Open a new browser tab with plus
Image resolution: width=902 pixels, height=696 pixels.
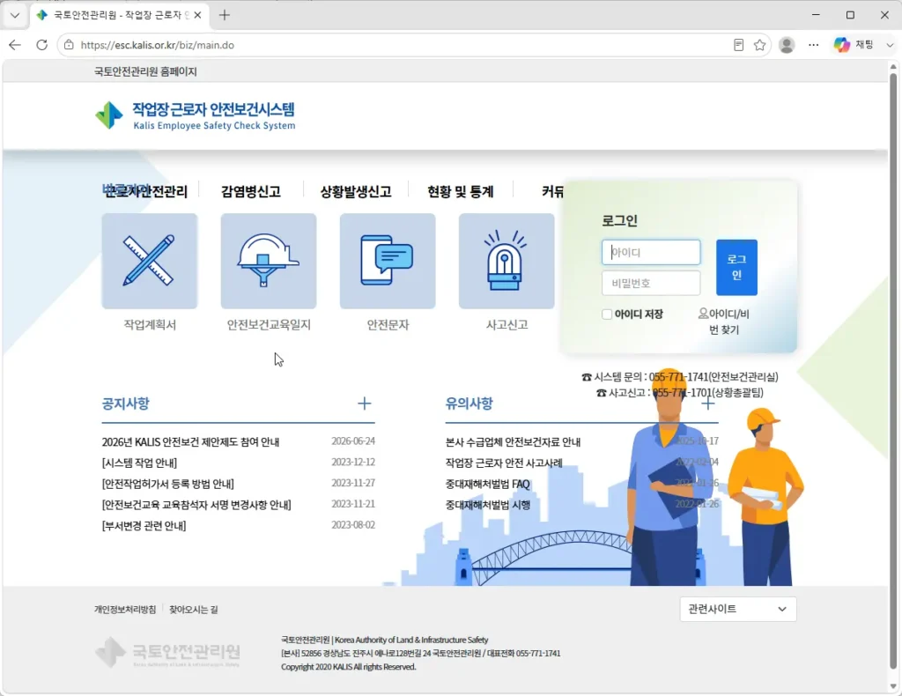point(225,16)
